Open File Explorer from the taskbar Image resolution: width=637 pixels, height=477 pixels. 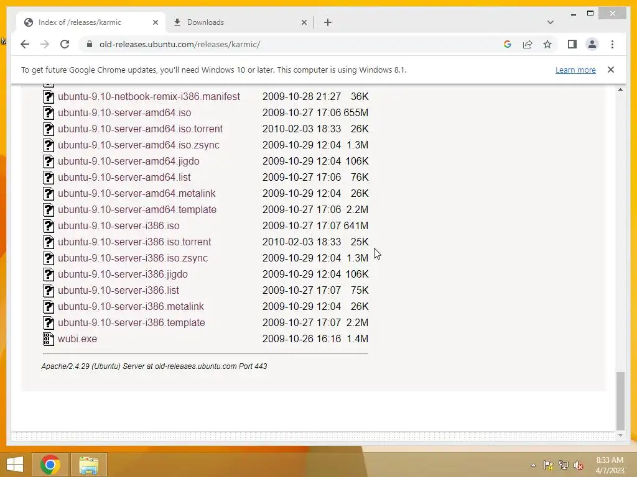pos(88,465)
